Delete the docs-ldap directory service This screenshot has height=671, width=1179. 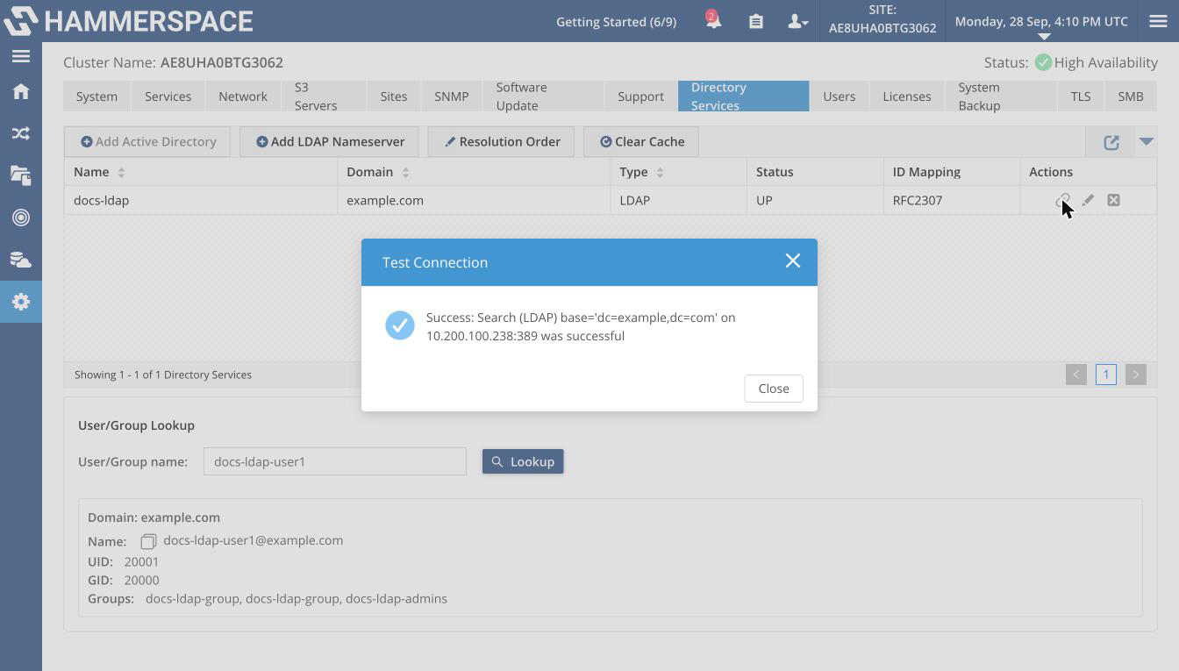[1113, 200]
